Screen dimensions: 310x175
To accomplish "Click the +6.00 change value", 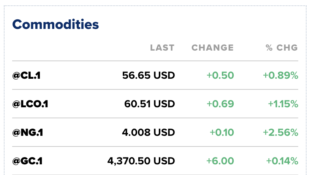I will [220, 161].
